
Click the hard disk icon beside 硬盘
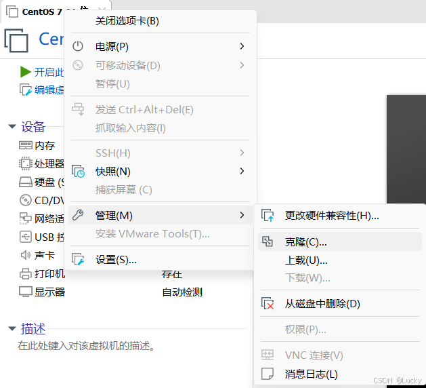point(26,182)
